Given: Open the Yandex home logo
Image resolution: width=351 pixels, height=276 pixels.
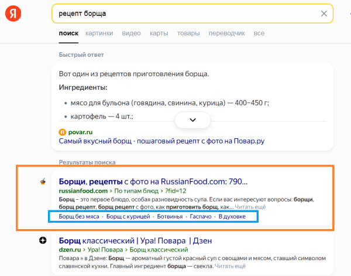Looking at the screenshot, I should click(x=13, y=13).
